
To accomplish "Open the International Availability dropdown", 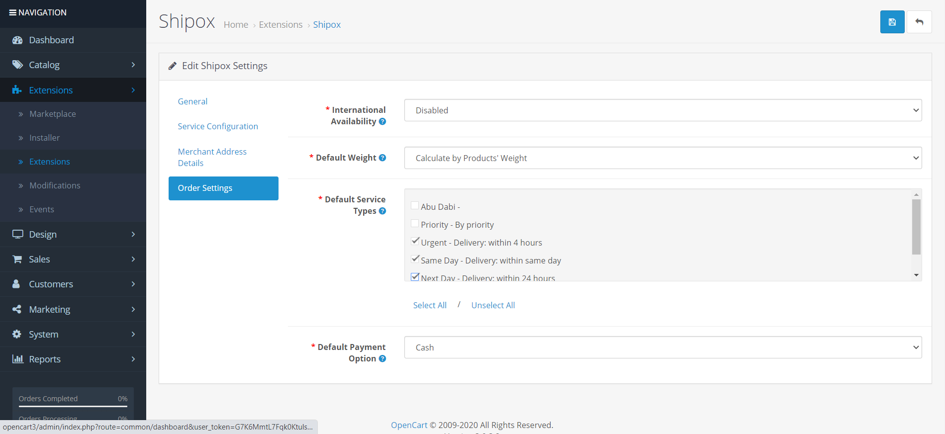I will (663, 110).
